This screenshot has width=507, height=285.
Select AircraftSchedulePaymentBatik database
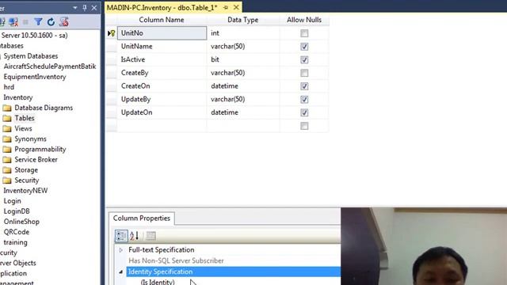[50, 66]
